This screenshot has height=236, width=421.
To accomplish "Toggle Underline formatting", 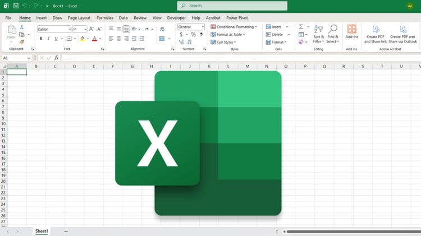I will pyautogui.click(x=56, y=39).
